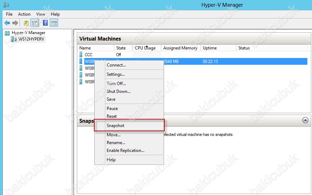Click the Back arrow toolbar icon
Viewport: 312px width, 195px height.
point(7,23)
